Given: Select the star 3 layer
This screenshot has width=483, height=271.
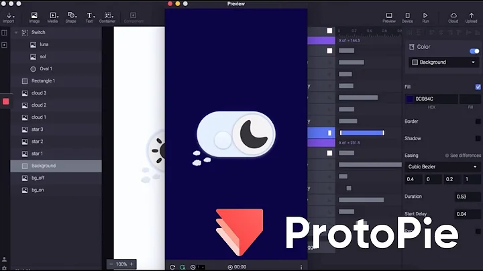Looking at the screenshot, I should (x=56, y=129).
